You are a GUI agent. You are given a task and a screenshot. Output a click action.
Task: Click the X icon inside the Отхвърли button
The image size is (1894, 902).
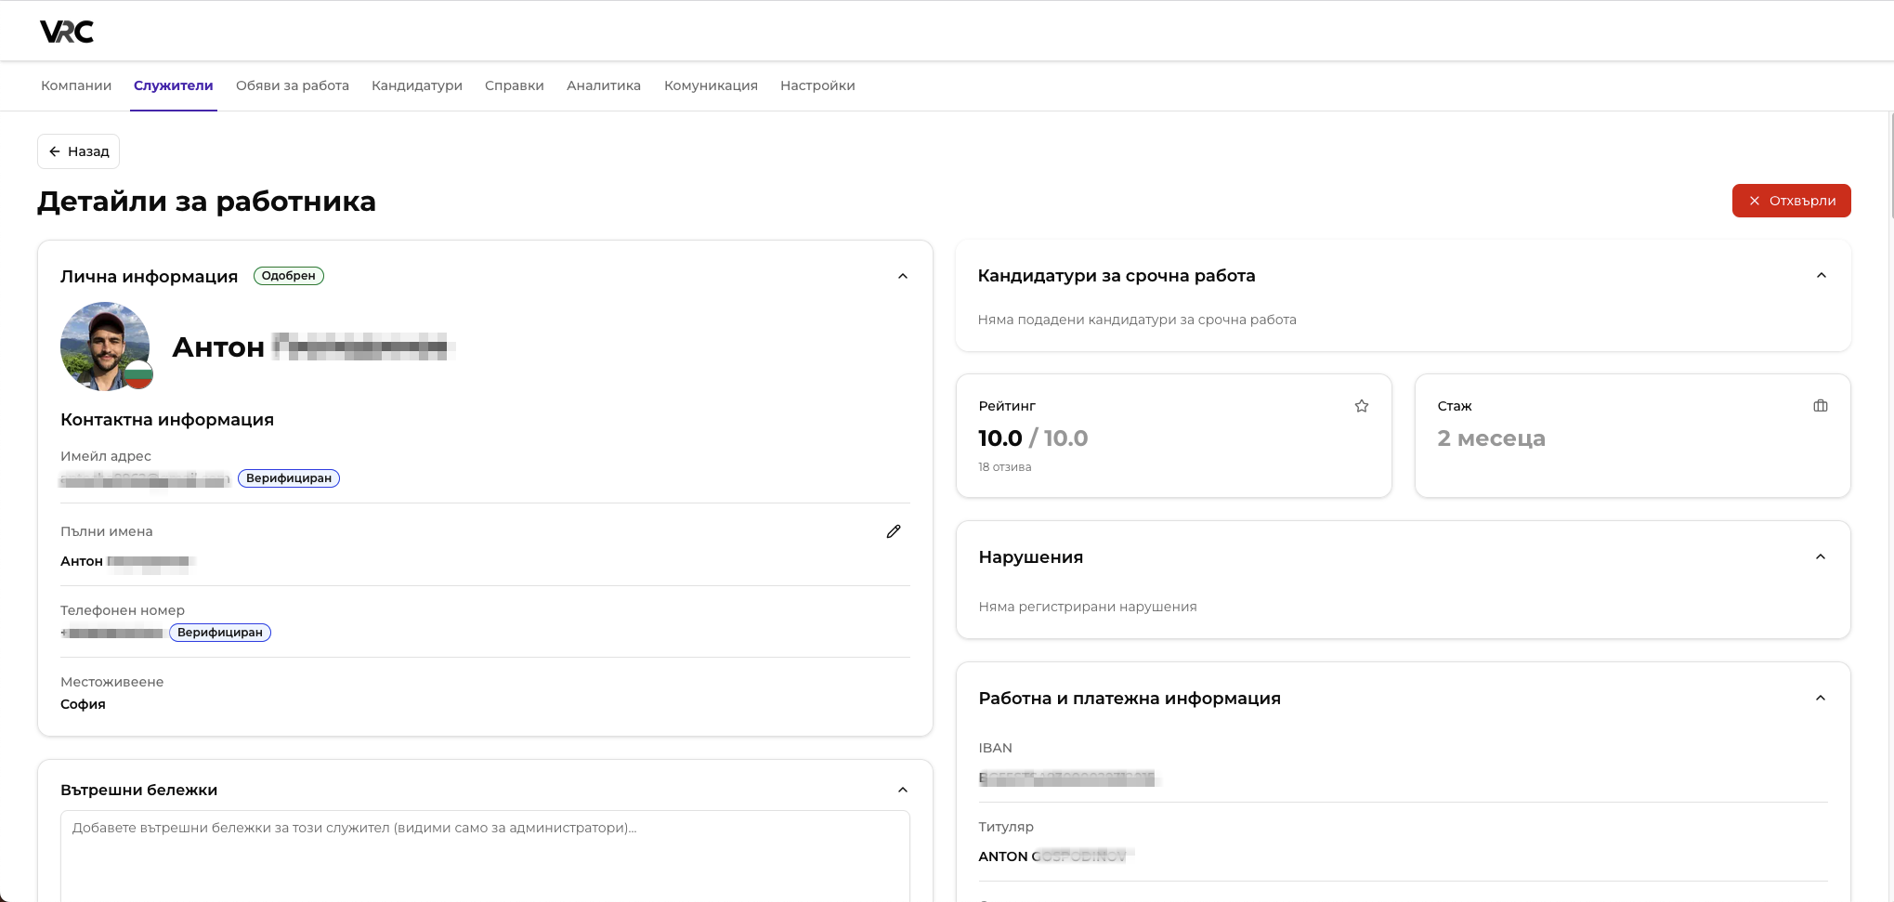coord(1754,201)
